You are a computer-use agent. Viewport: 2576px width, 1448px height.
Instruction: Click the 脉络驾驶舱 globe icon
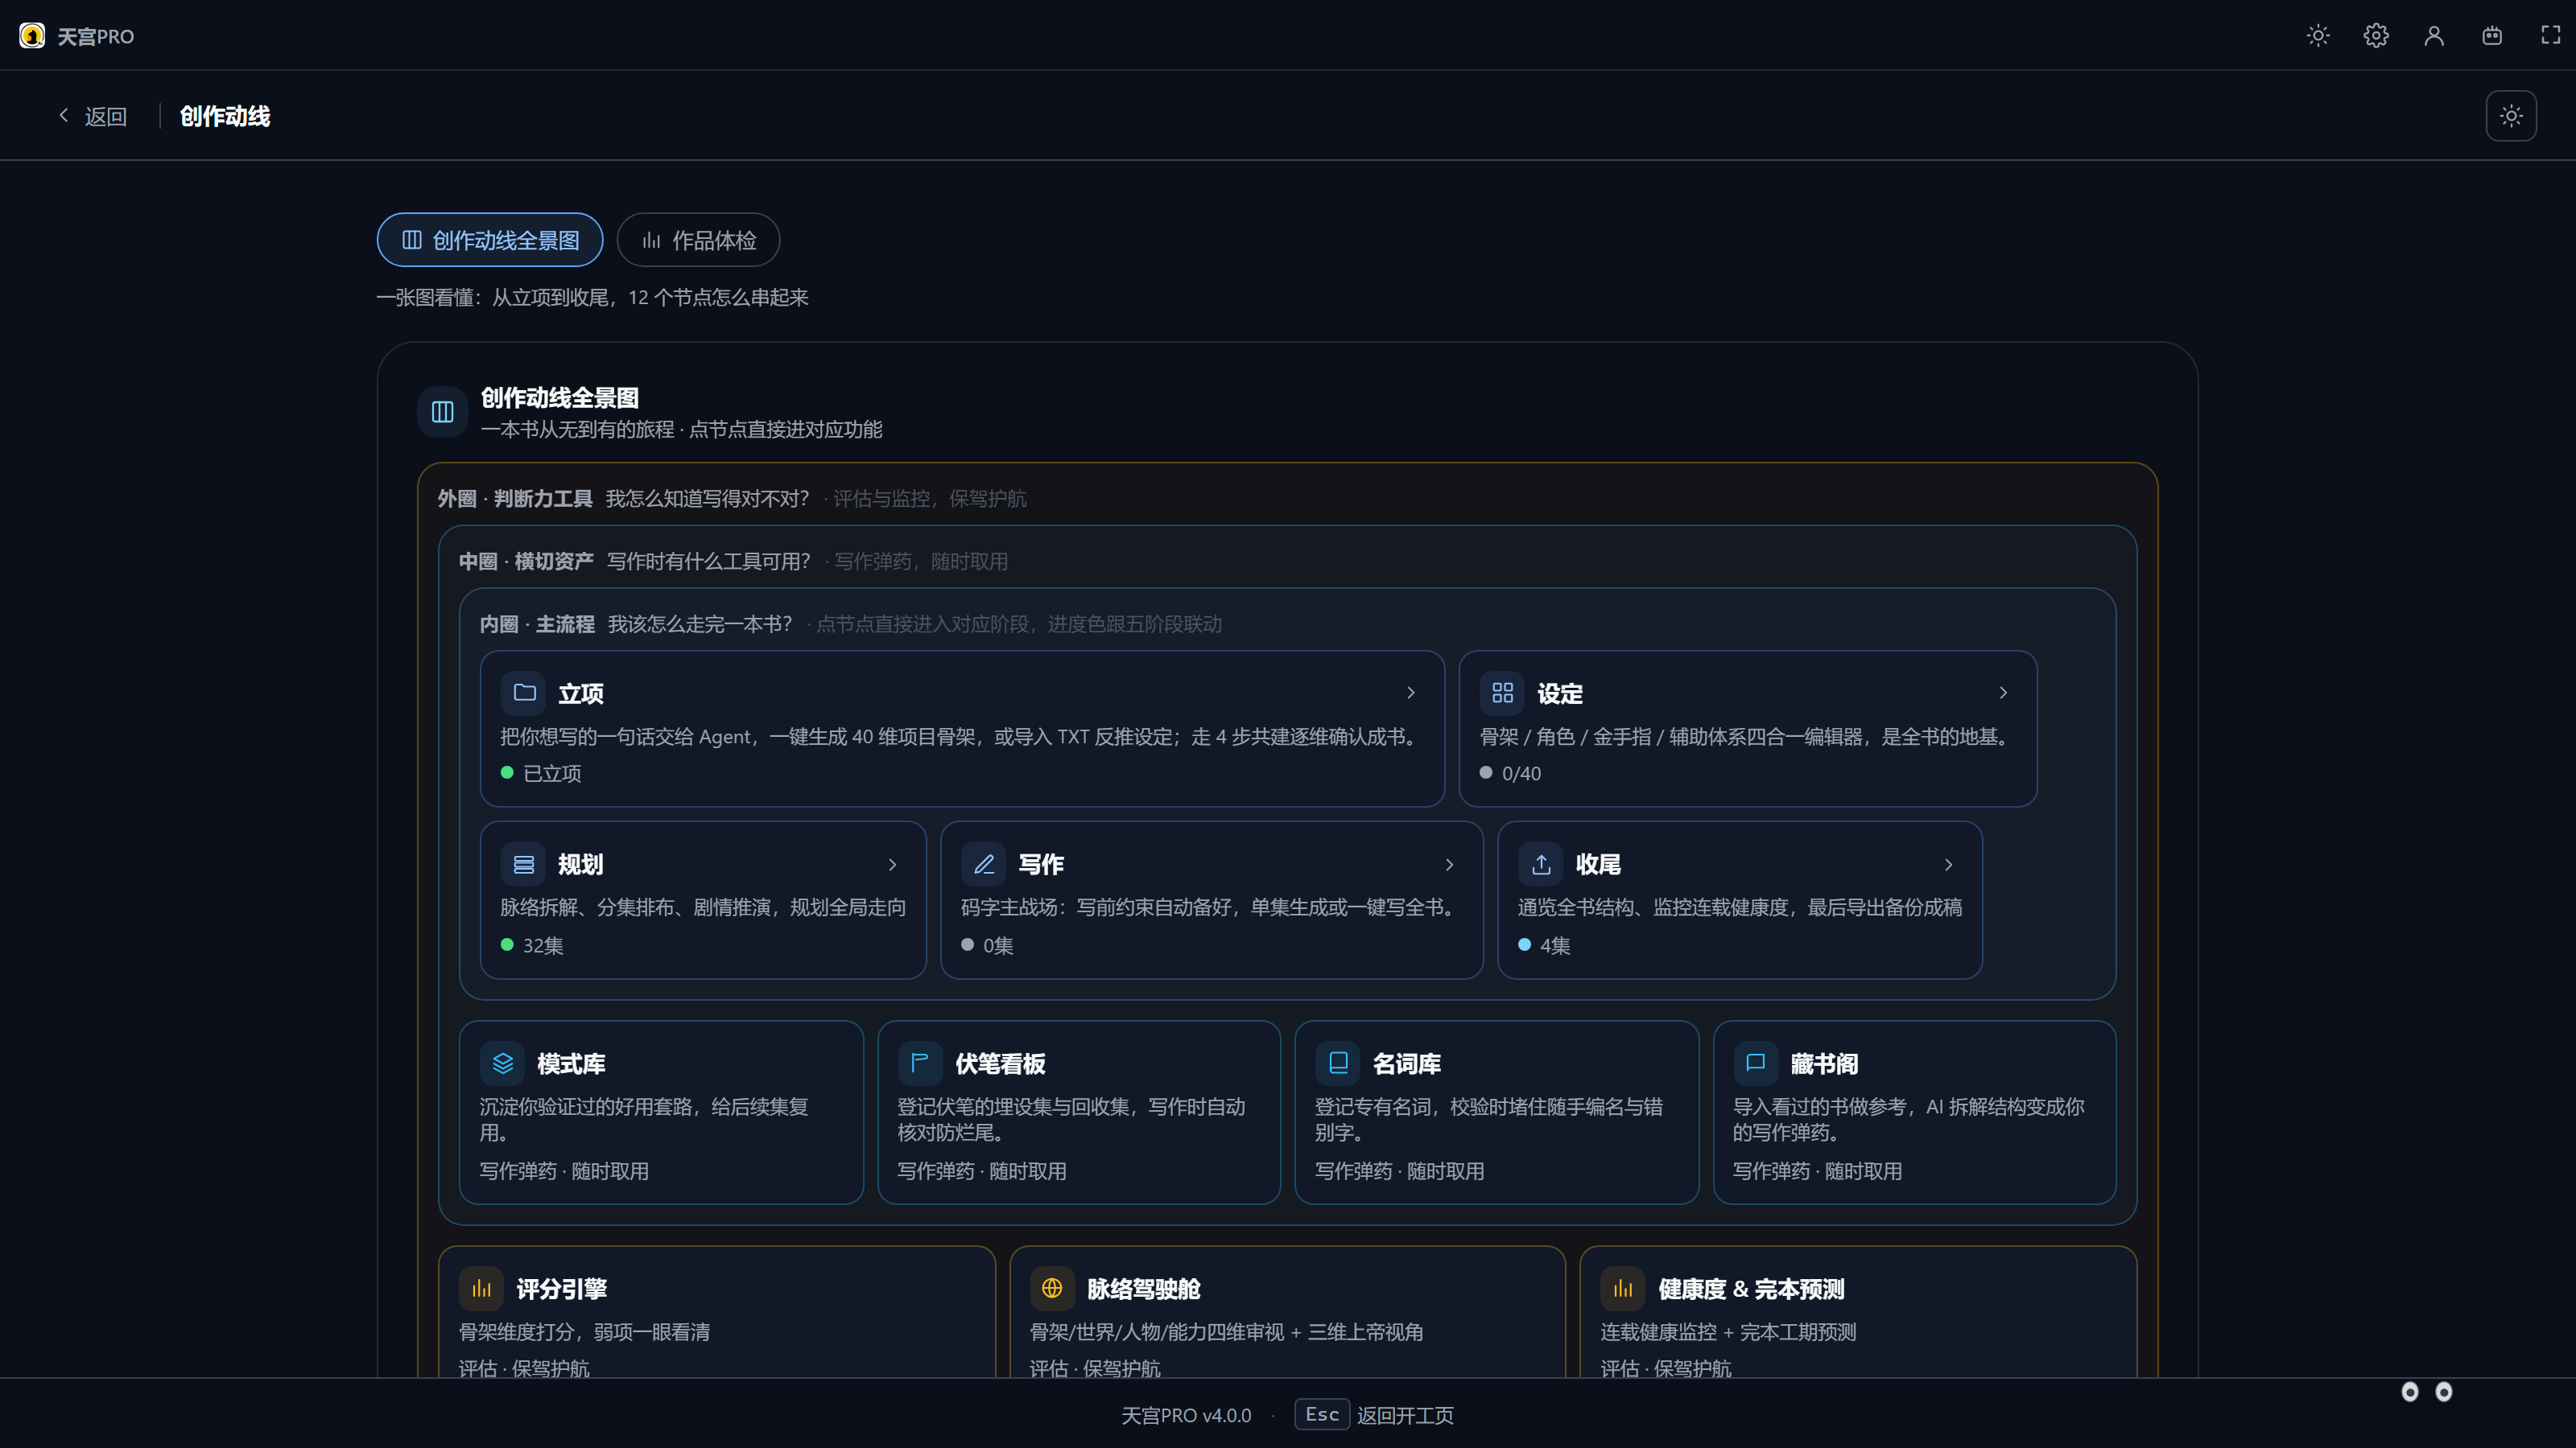point(1052,1289)
